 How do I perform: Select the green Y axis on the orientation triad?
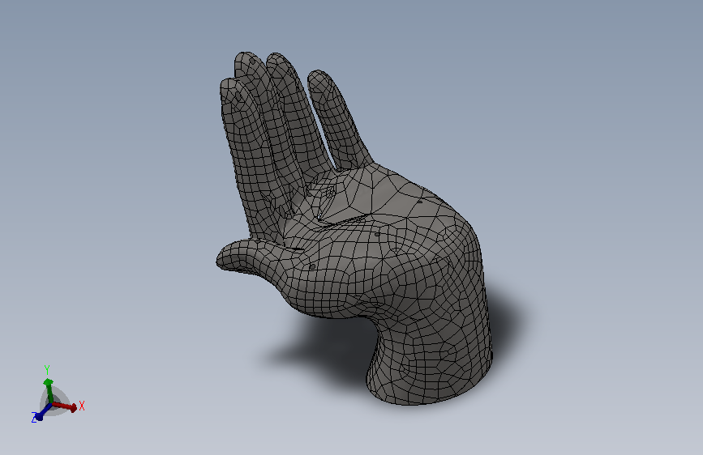coord(48,391)
